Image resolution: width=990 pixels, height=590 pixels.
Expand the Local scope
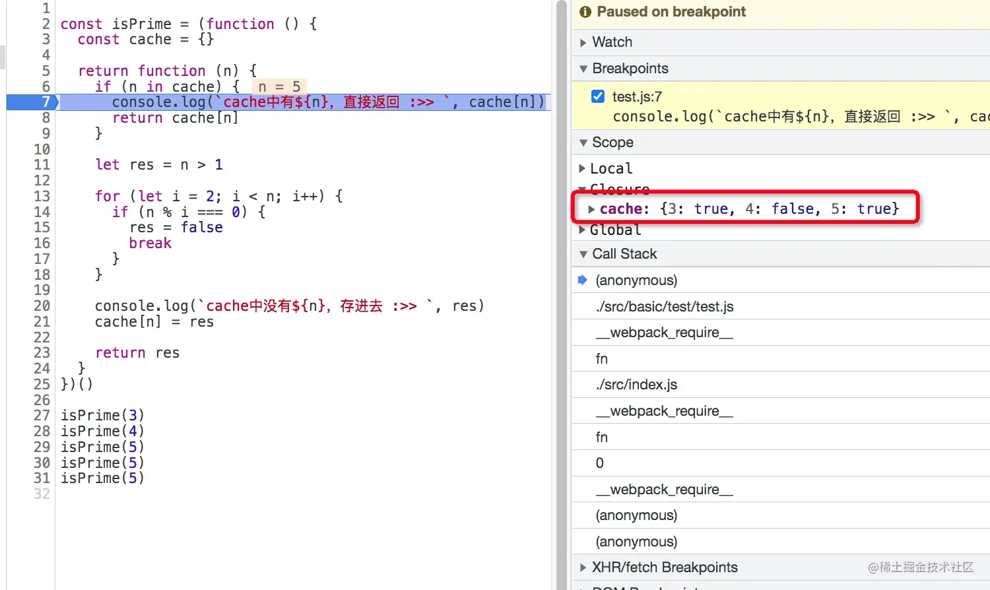point(582,168)
